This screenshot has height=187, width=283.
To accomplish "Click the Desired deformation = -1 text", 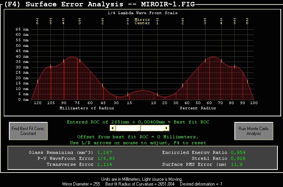I will [201, 184].
